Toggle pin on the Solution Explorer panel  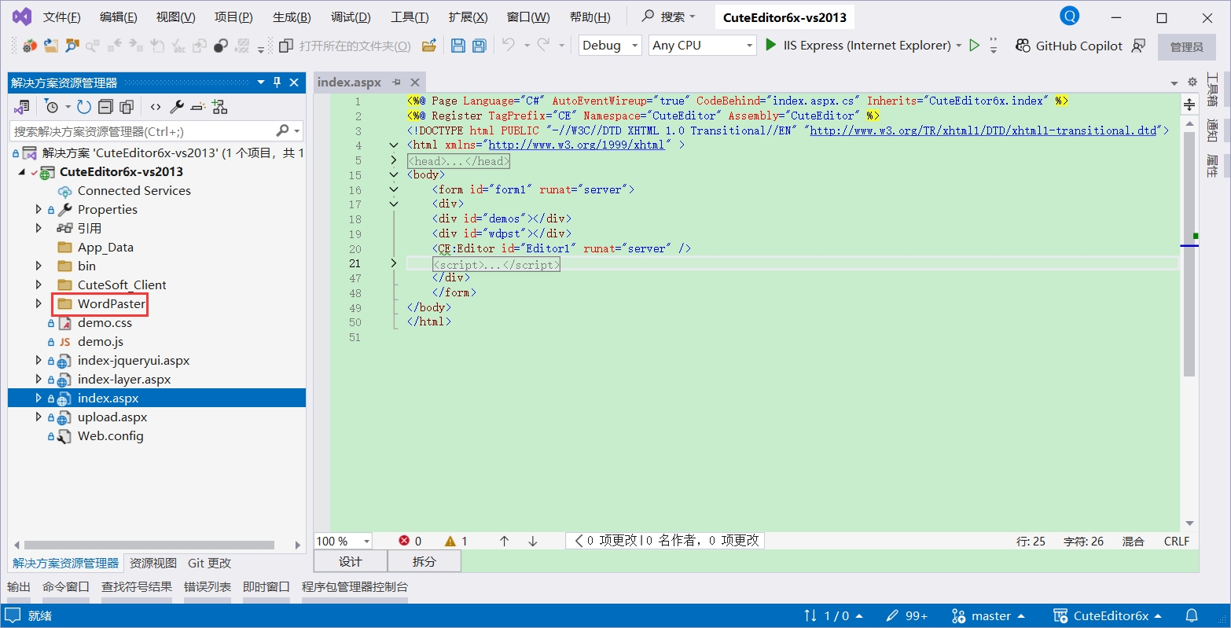tap(277, 83)
